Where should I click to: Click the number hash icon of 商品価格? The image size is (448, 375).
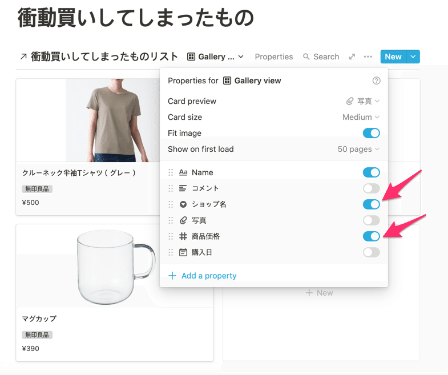[183, 236]
